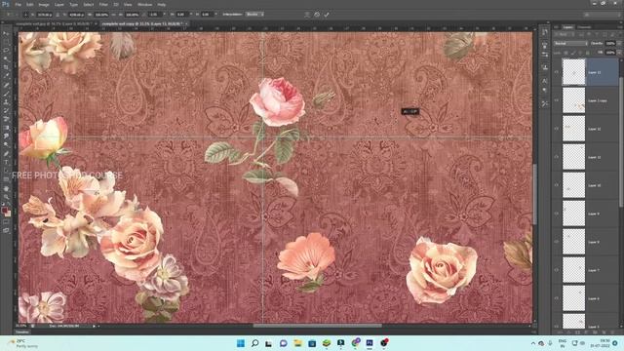Select the Eraser tool
Viewport: 624px width, 351px height.
point(6,119)
